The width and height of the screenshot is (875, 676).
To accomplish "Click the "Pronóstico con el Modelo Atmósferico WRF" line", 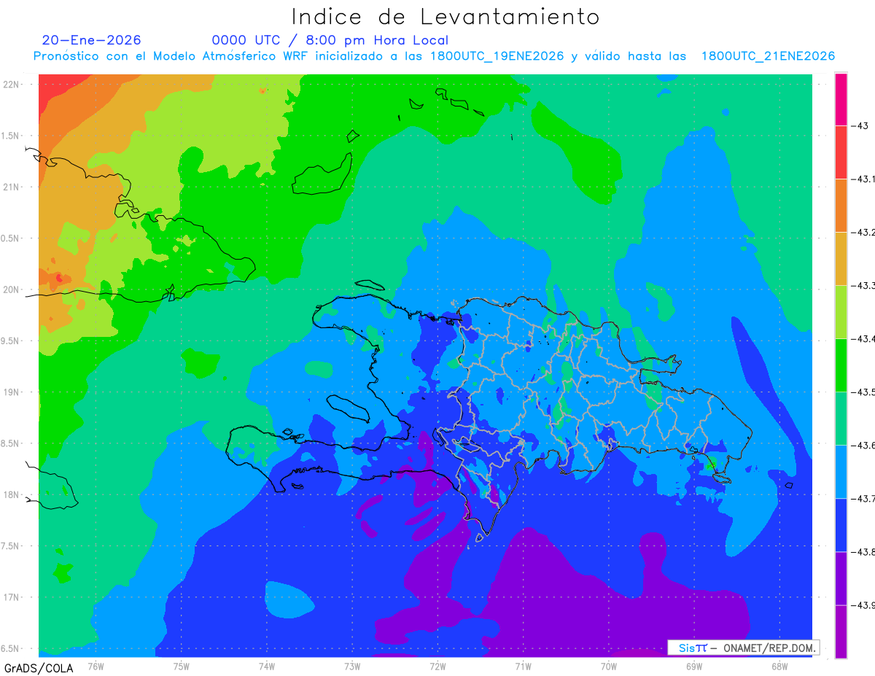I will pyautogui.click(x=434, y=56).
